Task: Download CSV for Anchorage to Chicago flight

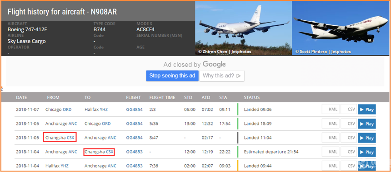Action: pos(349,124)
